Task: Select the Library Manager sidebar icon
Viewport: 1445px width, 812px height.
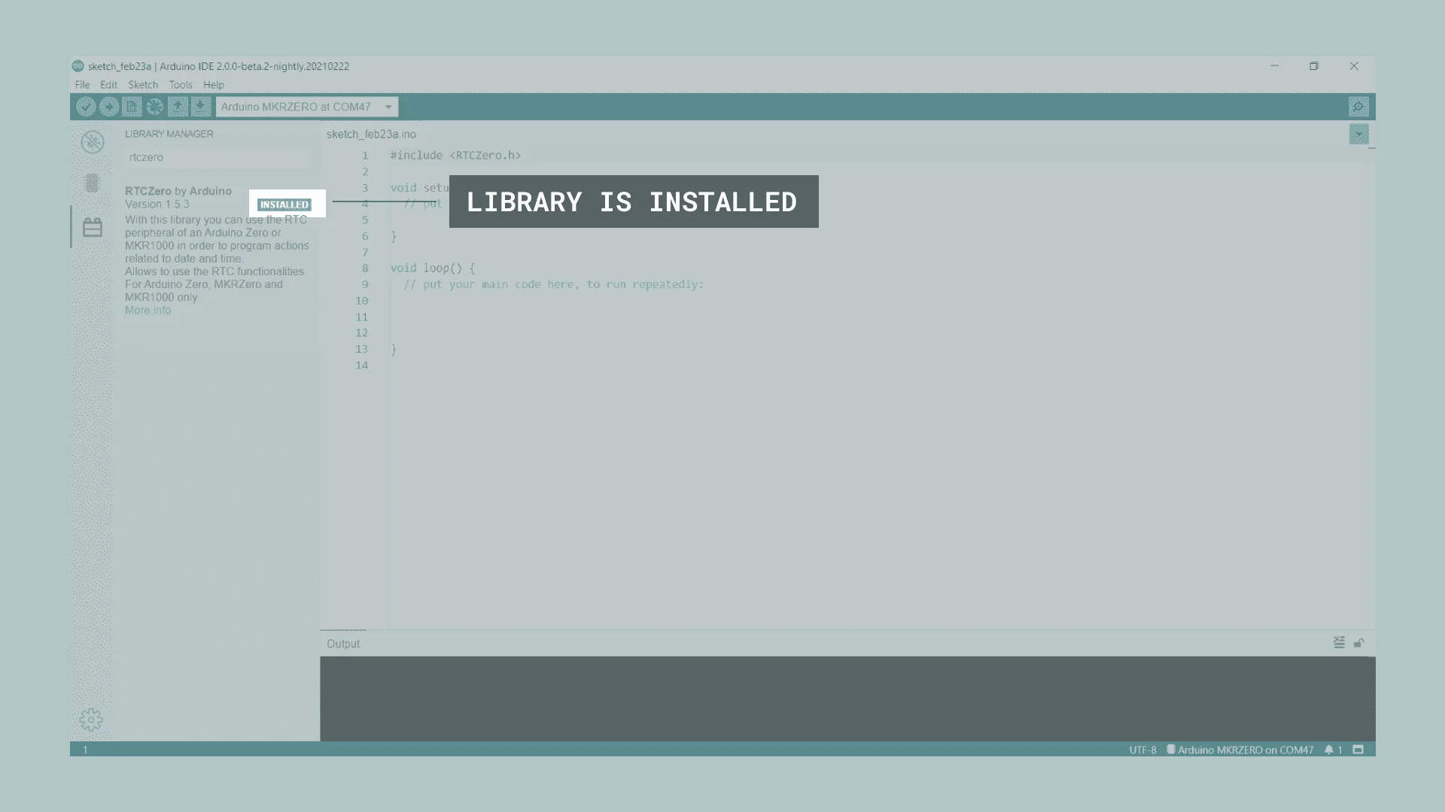Action: pos(93,227)
